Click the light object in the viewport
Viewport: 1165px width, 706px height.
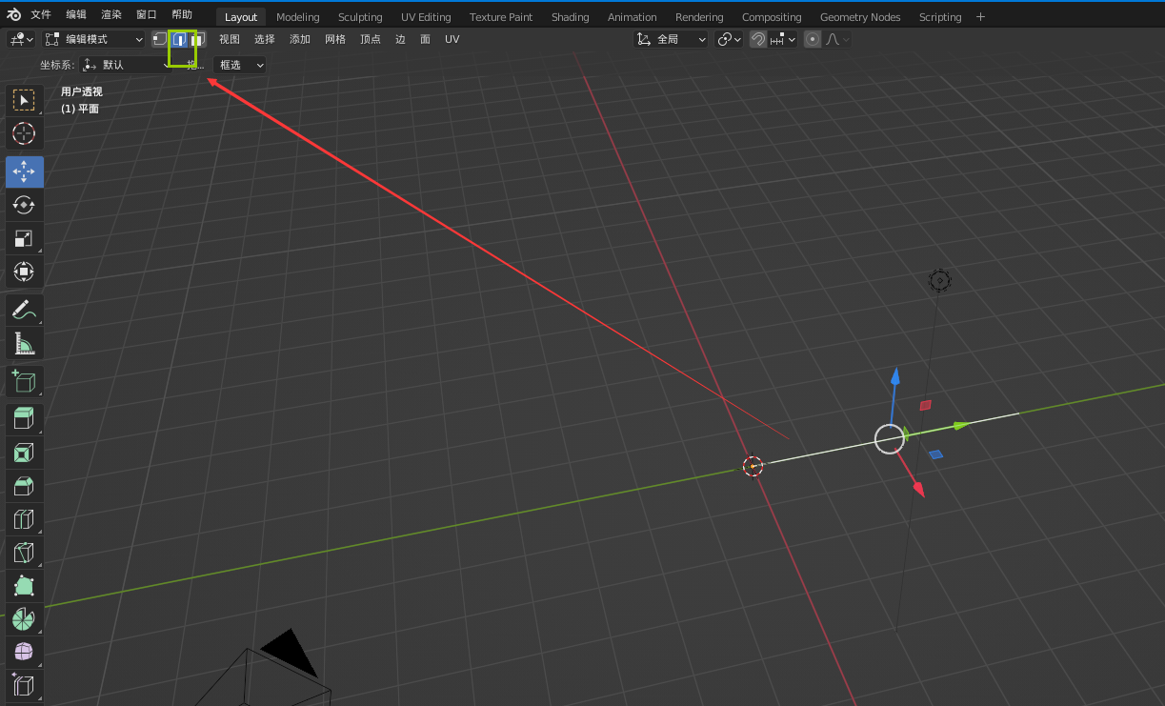[x=939, y=280]
